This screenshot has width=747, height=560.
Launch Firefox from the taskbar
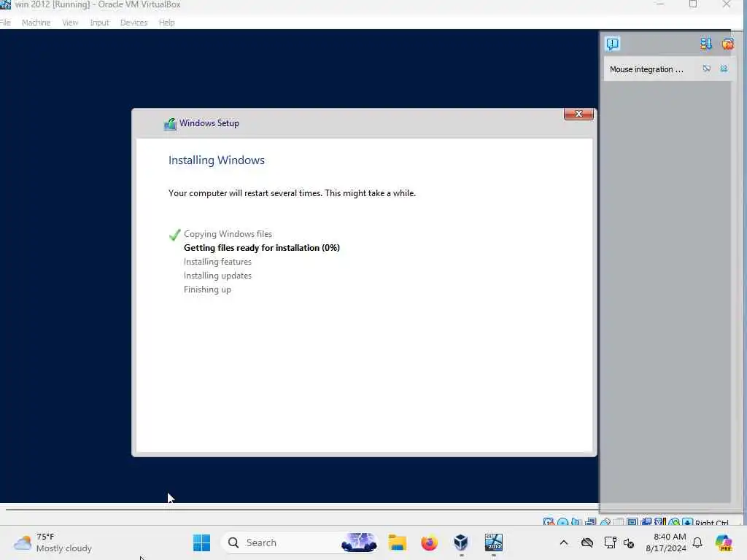(429, 542)
